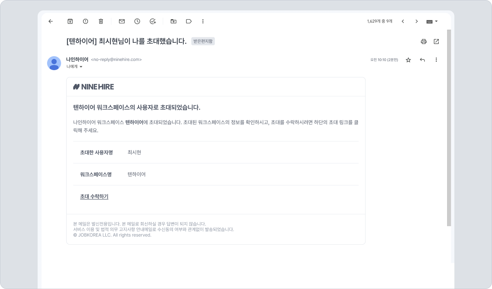This screenshot has width=492, height=289.
Task: Click workspace name value 텐하이어
Action: [x=137, y=175]
